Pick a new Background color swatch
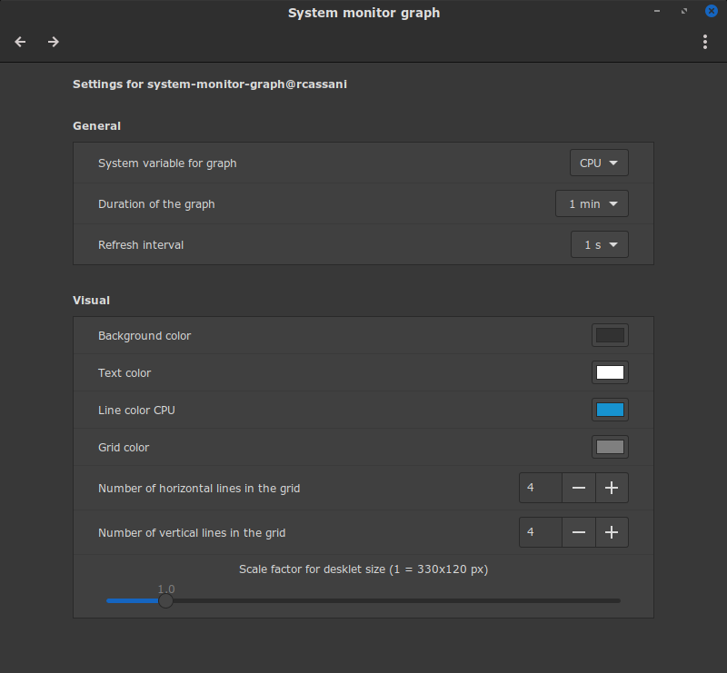 pyautogui.click(x=610, y=335)
